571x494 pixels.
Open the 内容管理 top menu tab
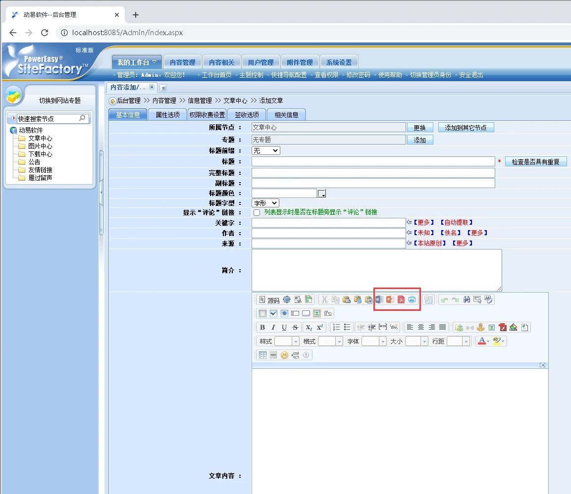tap(182, 62)
